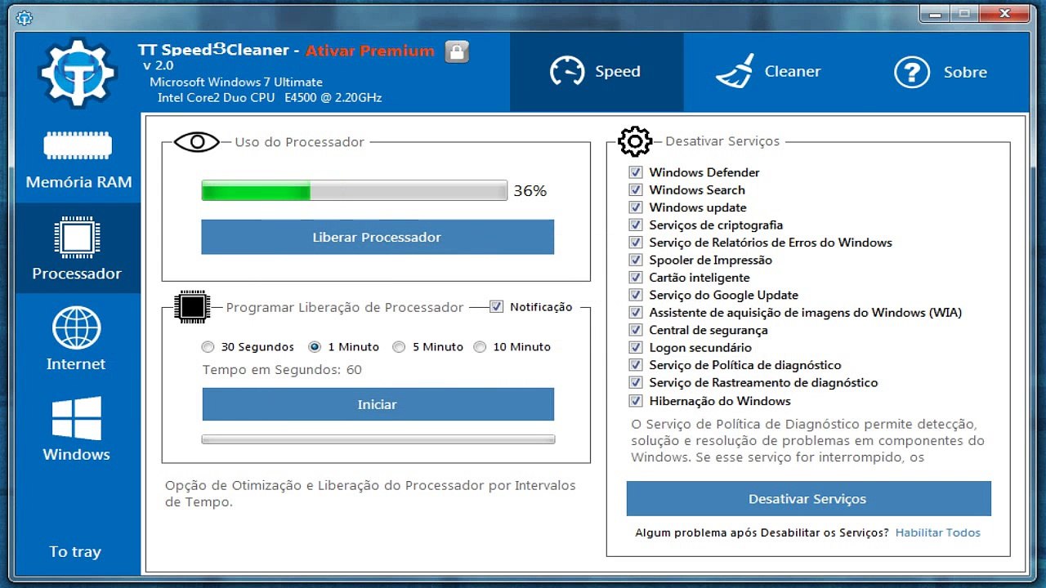Toggle Serviço de Política de diagnóstico checkbox
The height and width of the screenshot is (588, 1046).
click(x=635, y=366)
